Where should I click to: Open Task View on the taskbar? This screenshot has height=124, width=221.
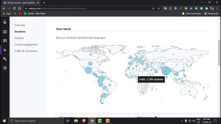coord(68,121)
